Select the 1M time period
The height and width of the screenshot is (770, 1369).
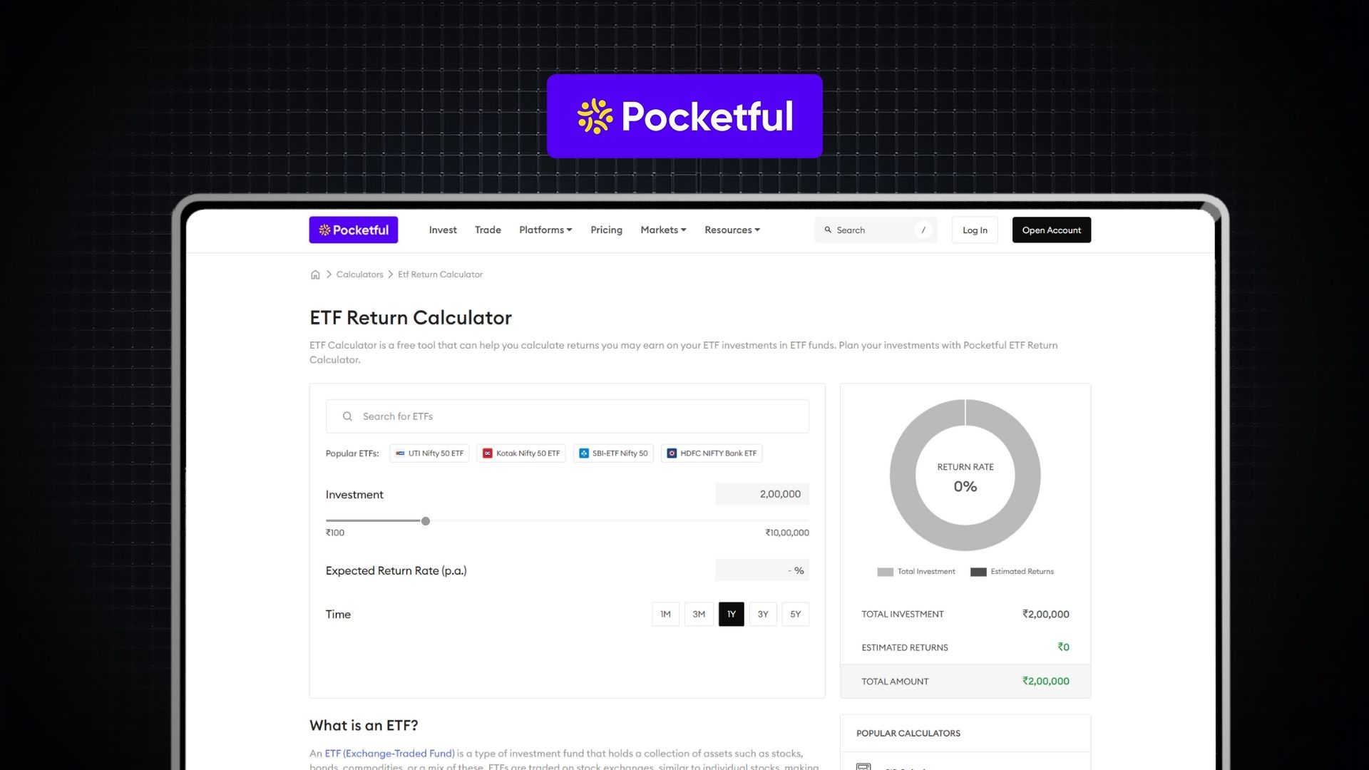click(x=665, y=615)
